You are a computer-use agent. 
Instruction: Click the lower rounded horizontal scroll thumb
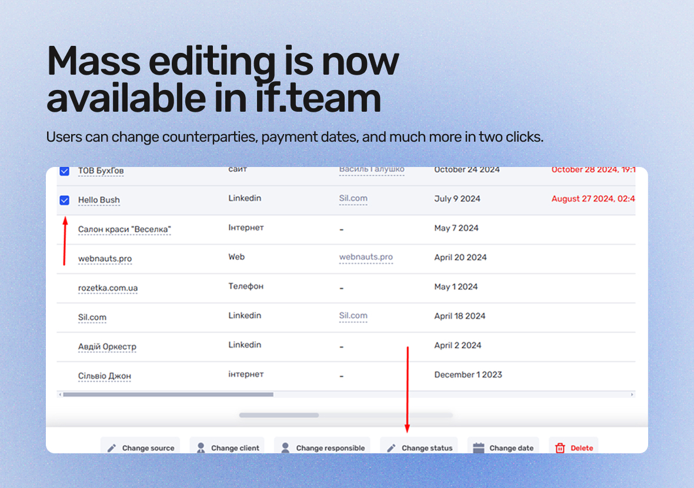279,415
